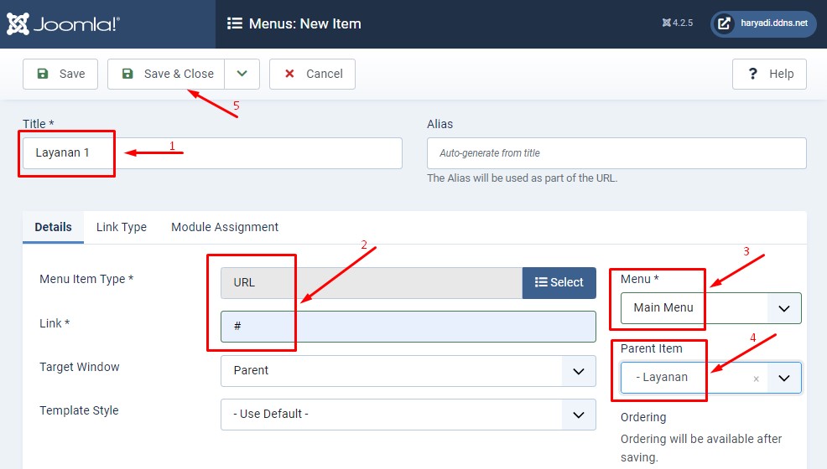Open the Menu dropdown showing Main Menu
This screenshot has width=827, height=469.
click(710, 307)
